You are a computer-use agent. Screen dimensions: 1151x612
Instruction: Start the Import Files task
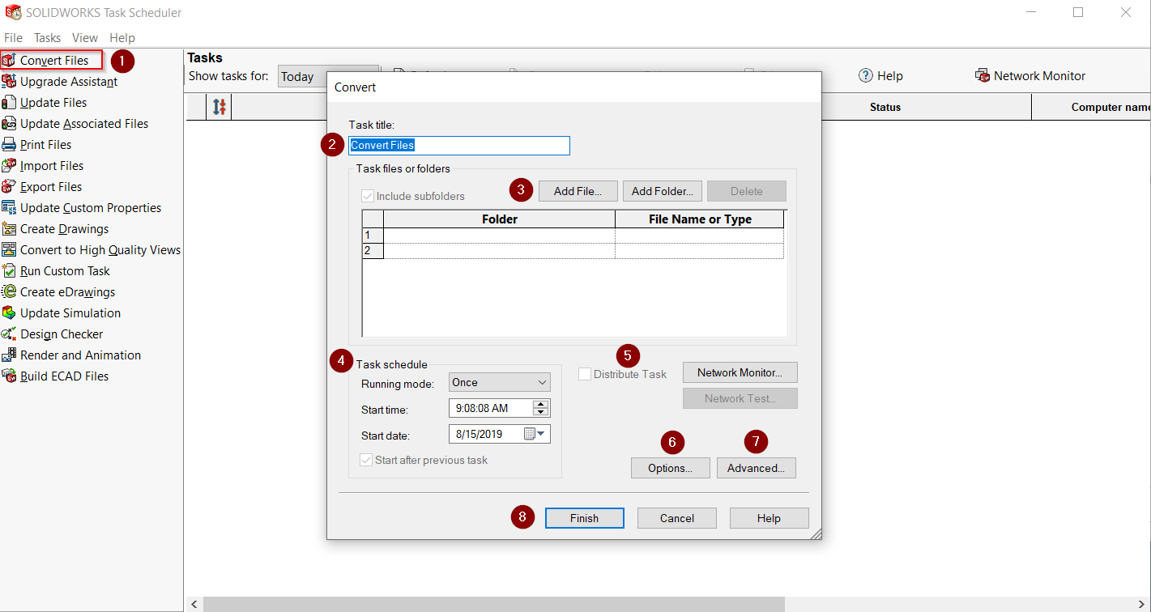point(42,165)
